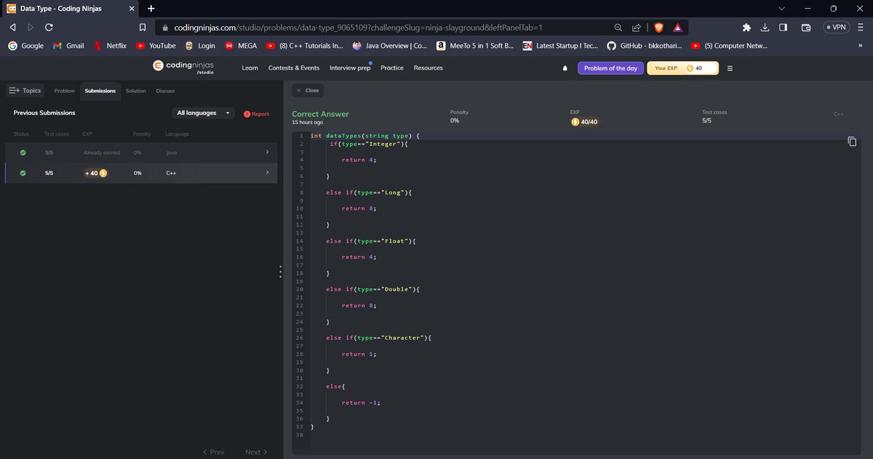Open the Brave Wallet icon
The image size is (873, 459).
click(806, 28)
